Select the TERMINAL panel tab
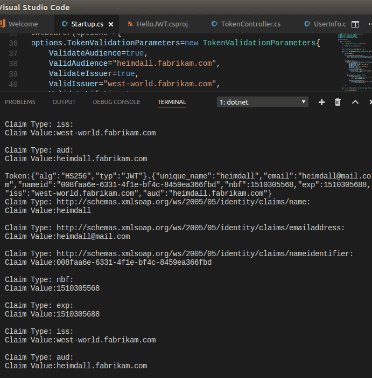Viewport: 372px width, 378px height. (x=172, y=102)
